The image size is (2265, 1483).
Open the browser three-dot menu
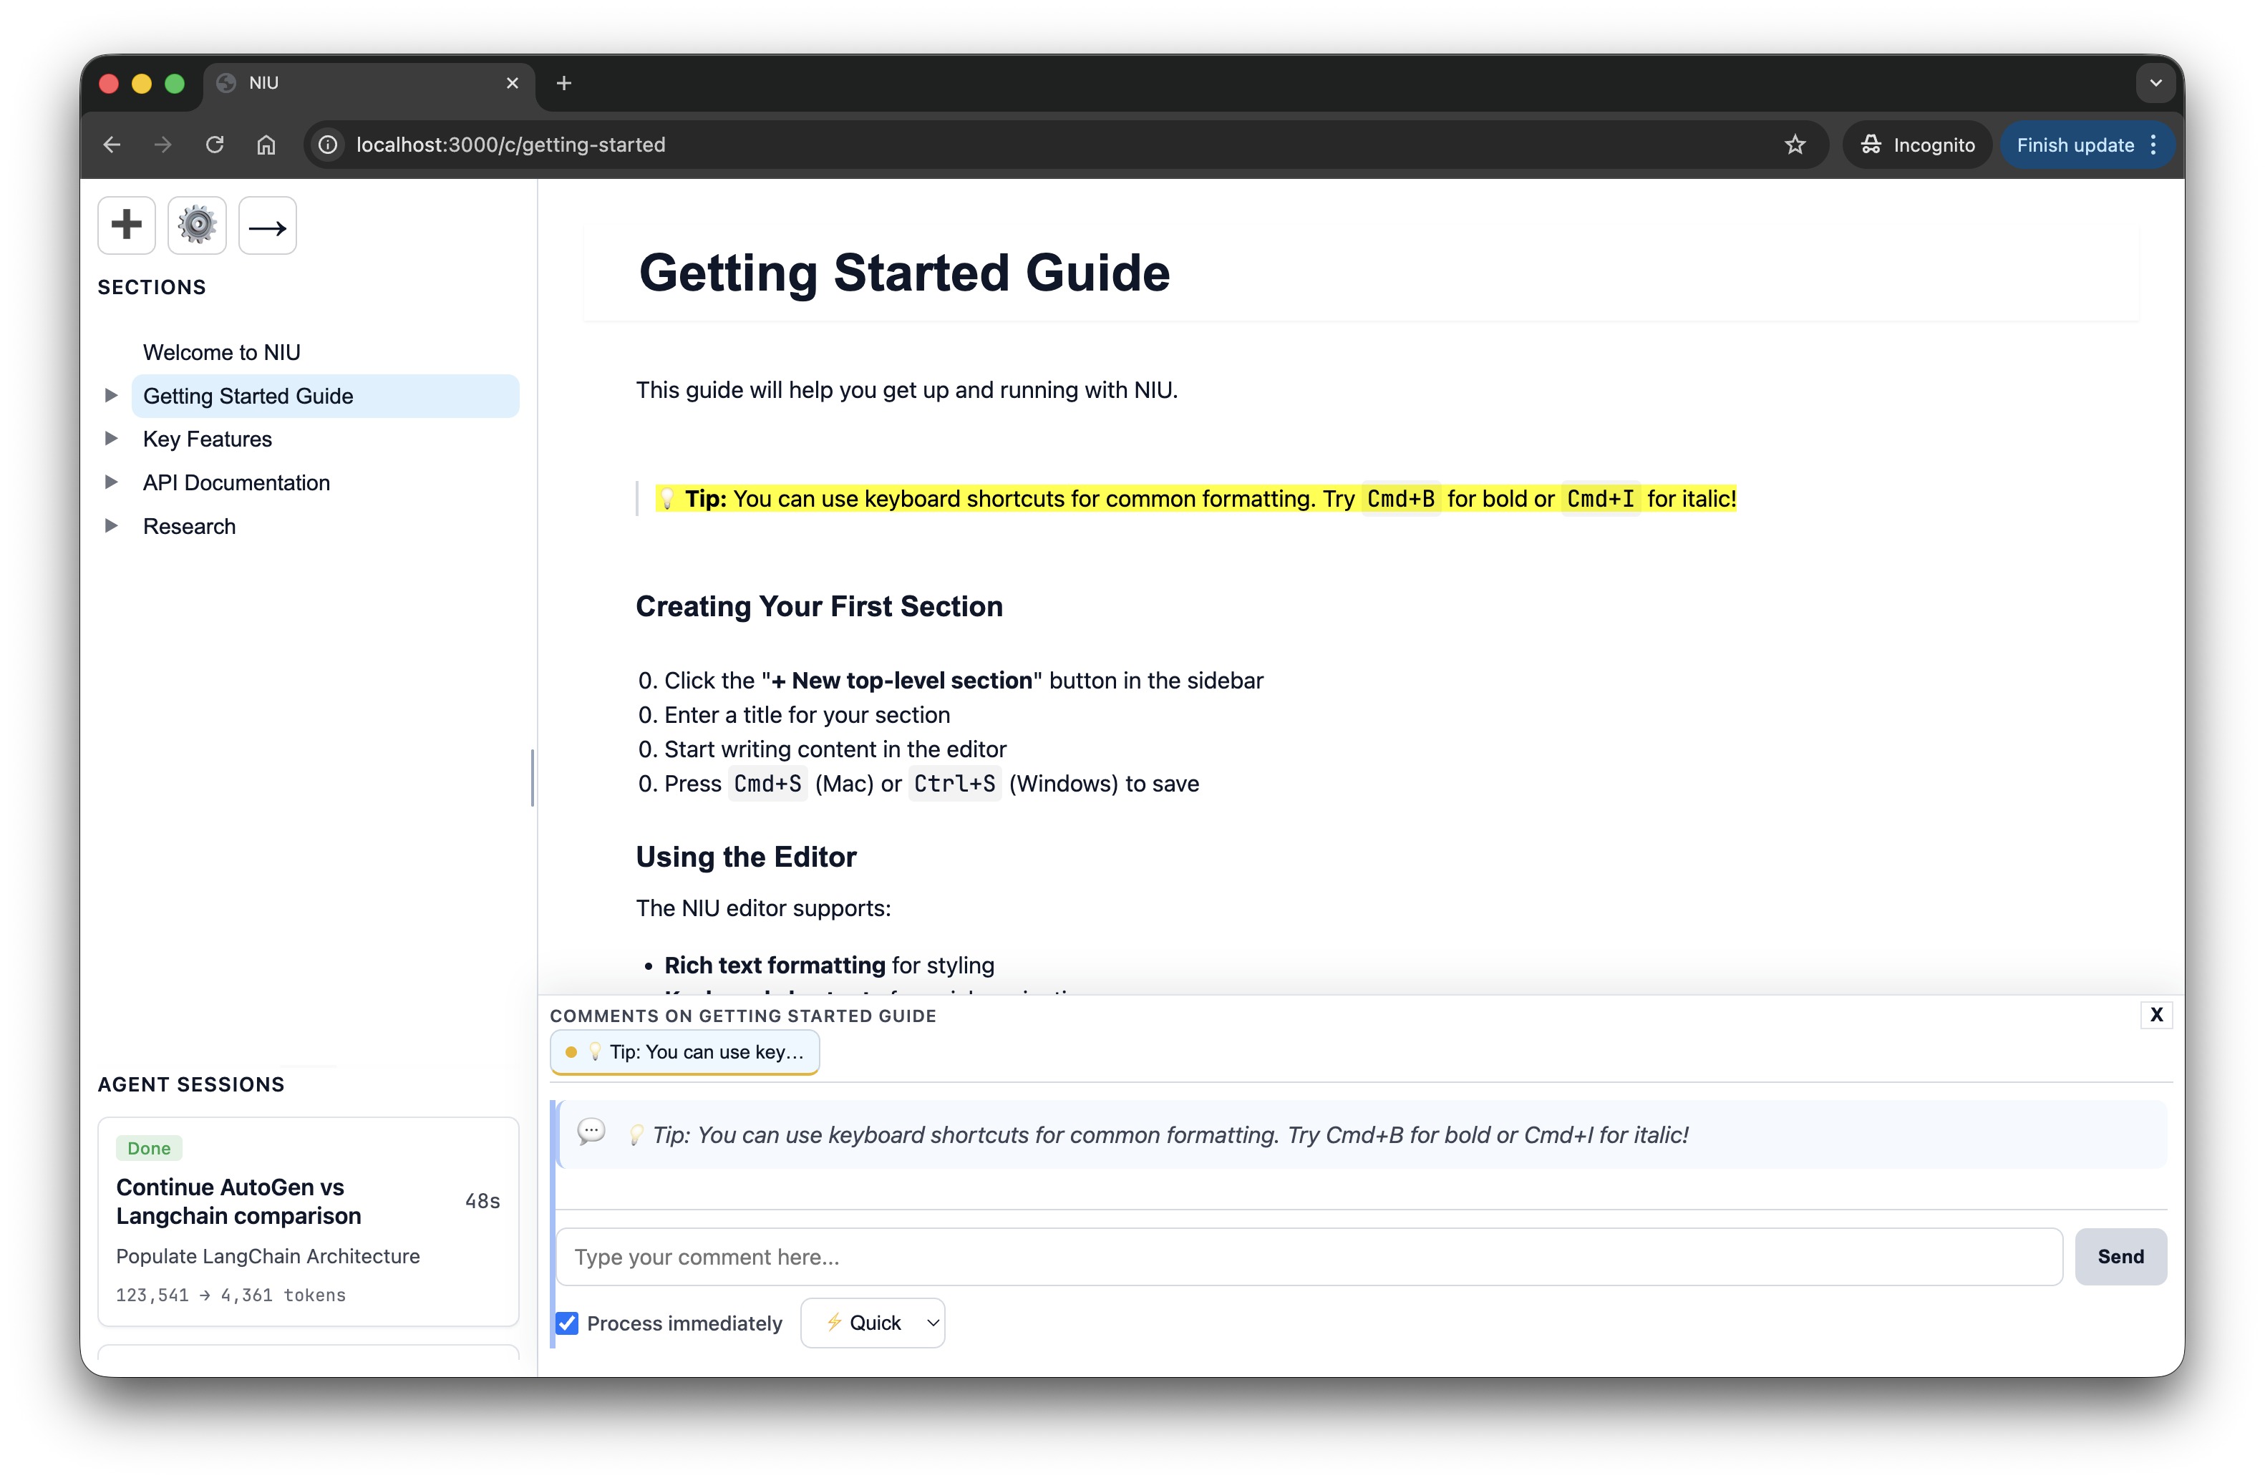(x=2153, y=145)
